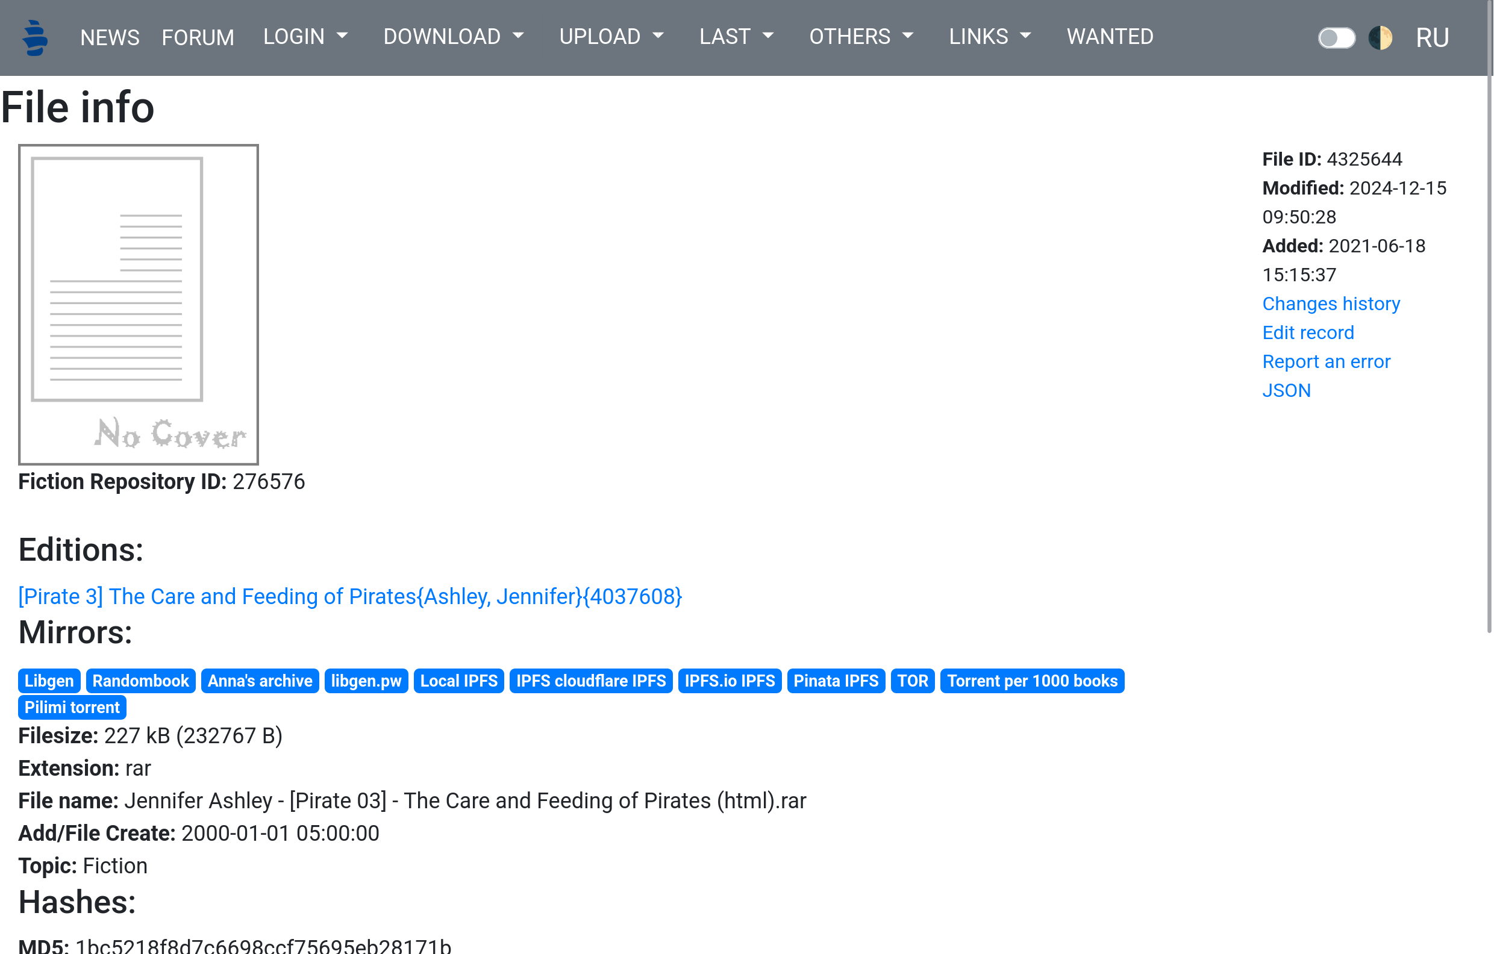Open the Changes history link
1494x954 pixels.
[x=1331, y=304]
